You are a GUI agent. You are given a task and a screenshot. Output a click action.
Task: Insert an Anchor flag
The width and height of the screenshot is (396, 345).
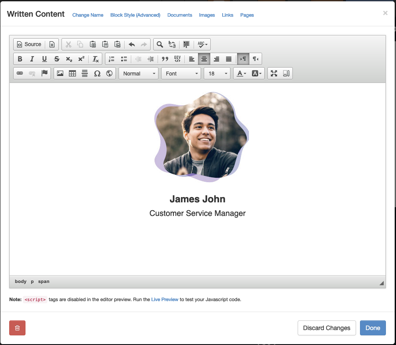[44, 73]
